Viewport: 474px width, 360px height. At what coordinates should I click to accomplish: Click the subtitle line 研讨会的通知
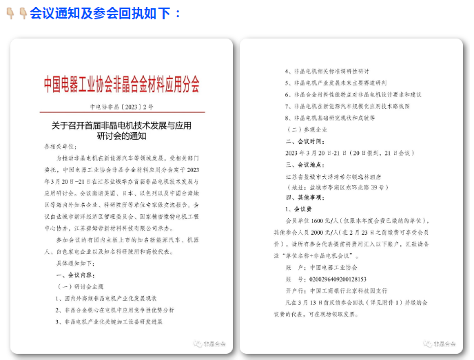121,136
